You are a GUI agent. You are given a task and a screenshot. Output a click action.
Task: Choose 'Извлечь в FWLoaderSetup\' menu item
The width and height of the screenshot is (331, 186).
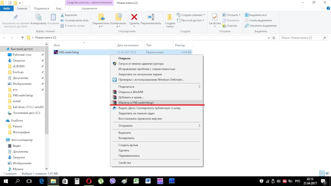tap(137, 103)
